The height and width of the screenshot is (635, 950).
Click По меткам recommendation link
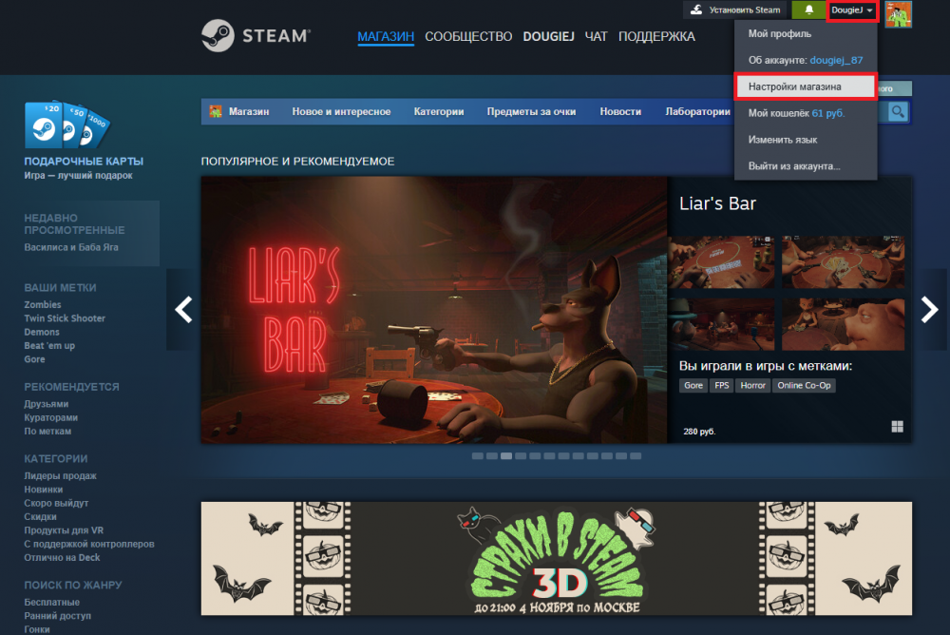(47, 432)
